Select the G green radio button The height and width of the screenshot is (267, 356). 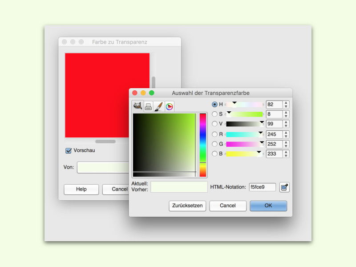(x=214, y=144)
